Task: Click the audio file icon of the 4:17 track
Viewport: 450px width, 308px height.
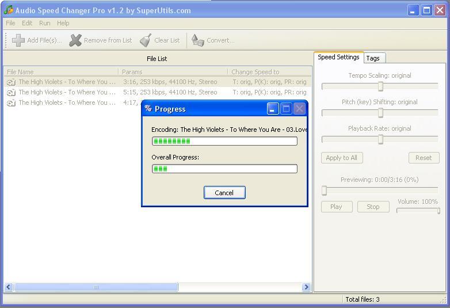Action: click(11, 102)
